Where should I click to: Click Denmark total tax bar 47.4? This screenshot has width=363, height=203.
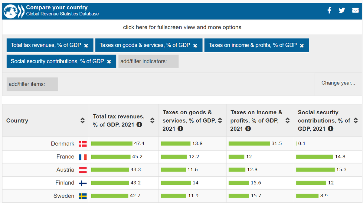tap(112, 144)
